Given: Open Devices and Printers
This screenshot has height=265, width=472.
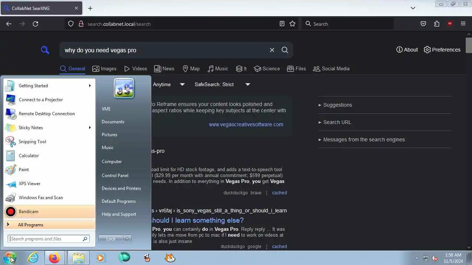Looking at the screenshot, I should (121, 188).
